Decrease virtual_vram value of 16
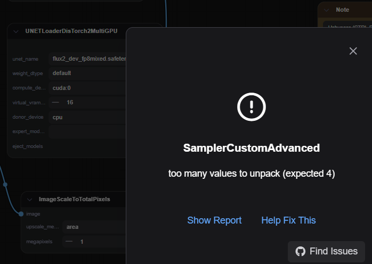The image size is (372, 264). [x=55, y=102]
